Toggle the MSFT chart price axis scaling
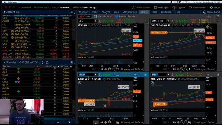This screenshot has width=222, height=125. pos(207,79)
